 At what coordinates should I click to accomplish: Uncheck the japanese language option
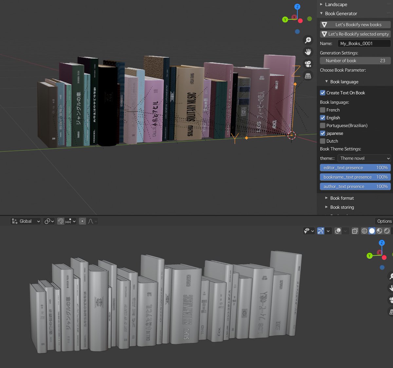pos(323,133)
